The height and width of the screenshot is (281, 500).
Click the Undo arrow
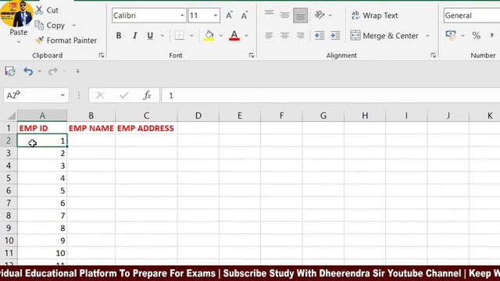click(28, 71)
